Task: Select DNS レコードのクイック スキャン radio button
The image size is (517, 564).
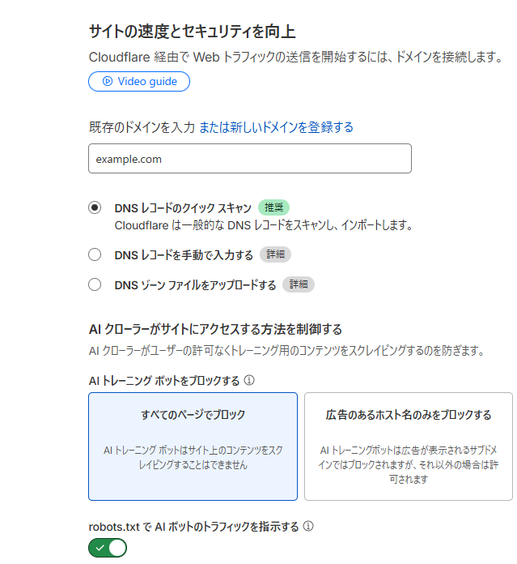Action: pos(95,207)
